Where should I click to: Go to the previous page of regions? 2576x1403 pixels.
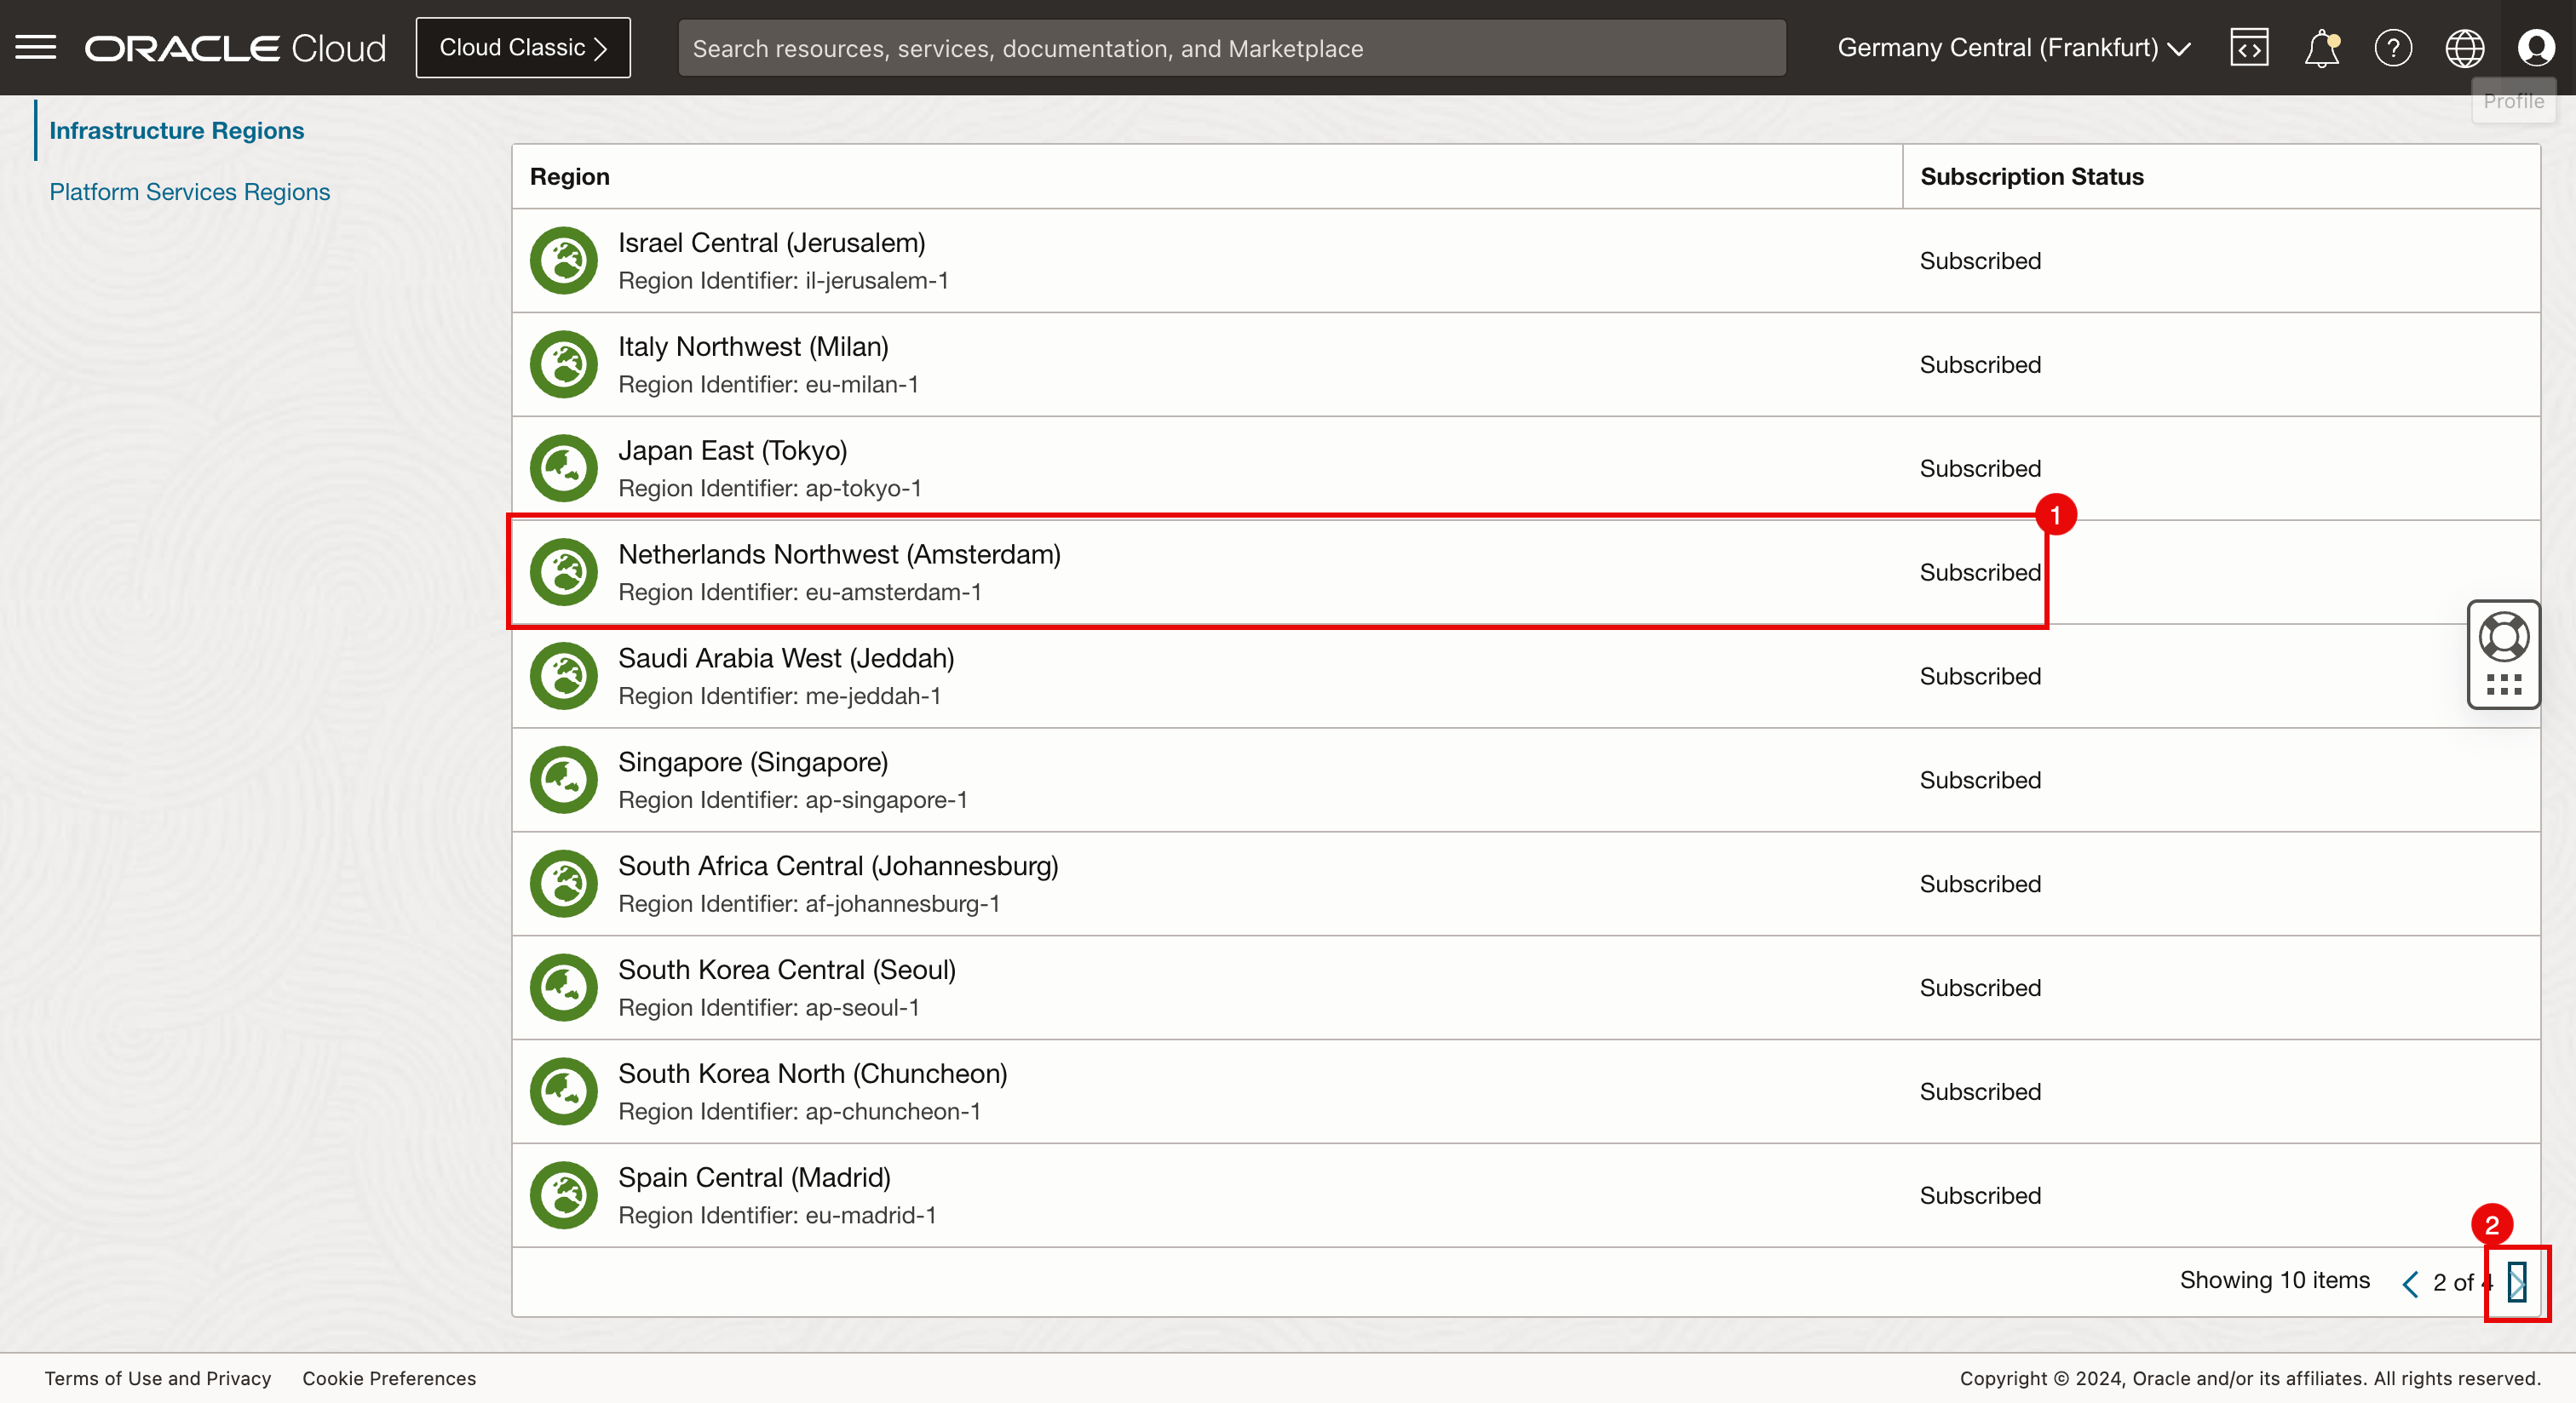2410,1282
